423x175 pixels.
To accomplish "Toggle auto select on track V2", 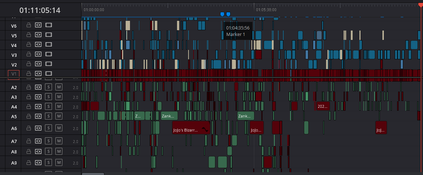I will tap(38, 64).
